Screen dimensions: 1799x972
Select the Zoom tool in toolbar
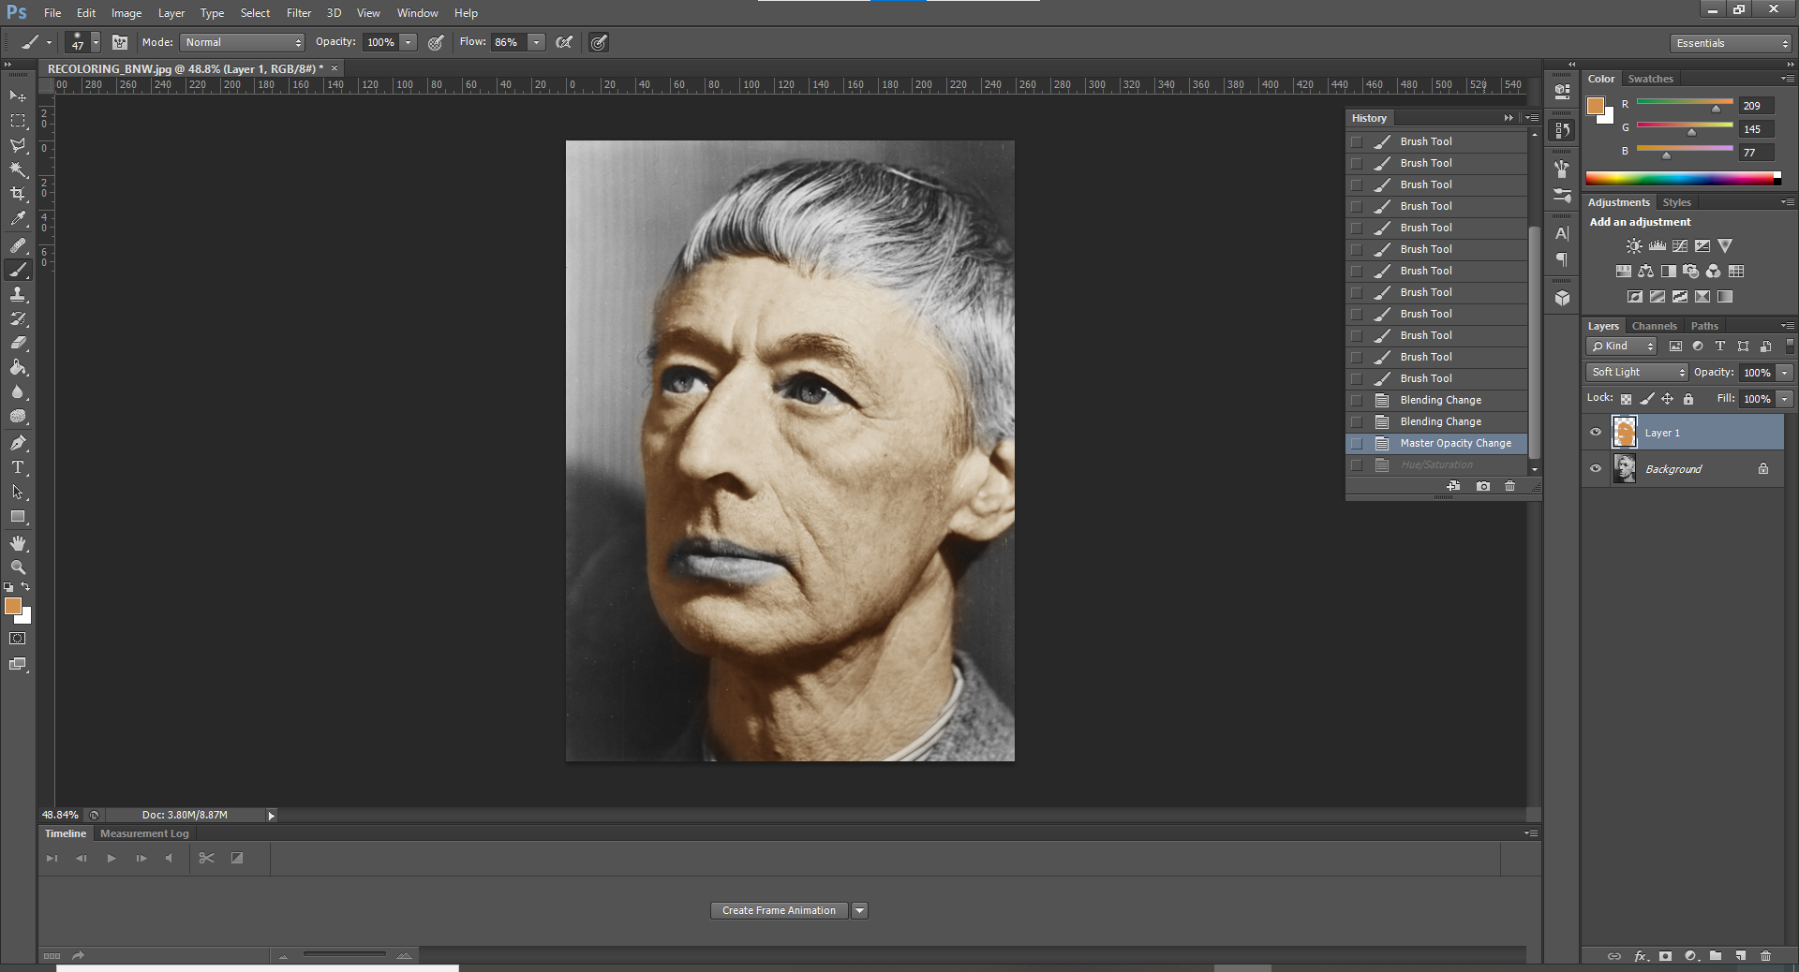pos(18,567)
